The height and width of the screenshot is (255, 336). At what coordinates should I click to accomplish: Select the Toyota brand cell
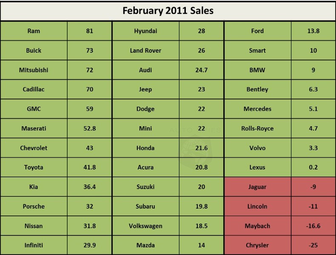34,167
